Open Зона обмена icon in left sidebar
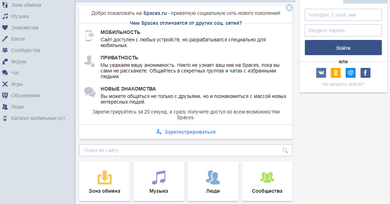The width and height of the screenshot is (390, 204). pyautogui.click(x=5, y=5)
